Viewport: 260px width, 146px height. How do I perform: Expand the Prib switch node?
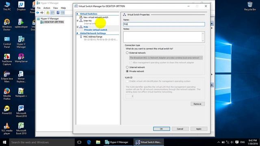click(x=78, y=27)
